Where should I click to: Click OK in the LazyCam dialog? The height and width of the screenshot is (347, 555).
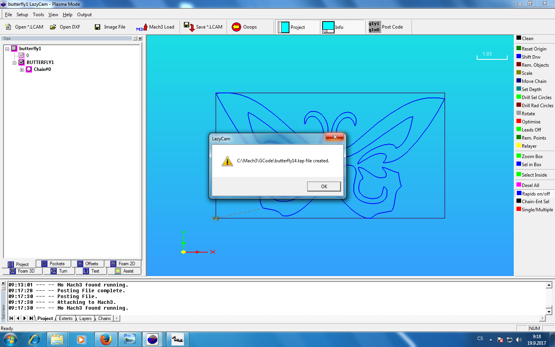pos(324,187)
